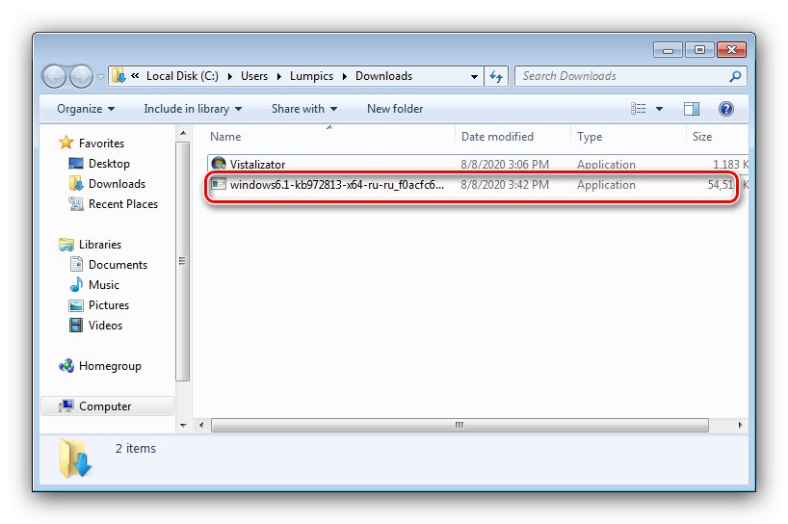
Task: Open Desktop under Favorites
Action: coord(109,164)
